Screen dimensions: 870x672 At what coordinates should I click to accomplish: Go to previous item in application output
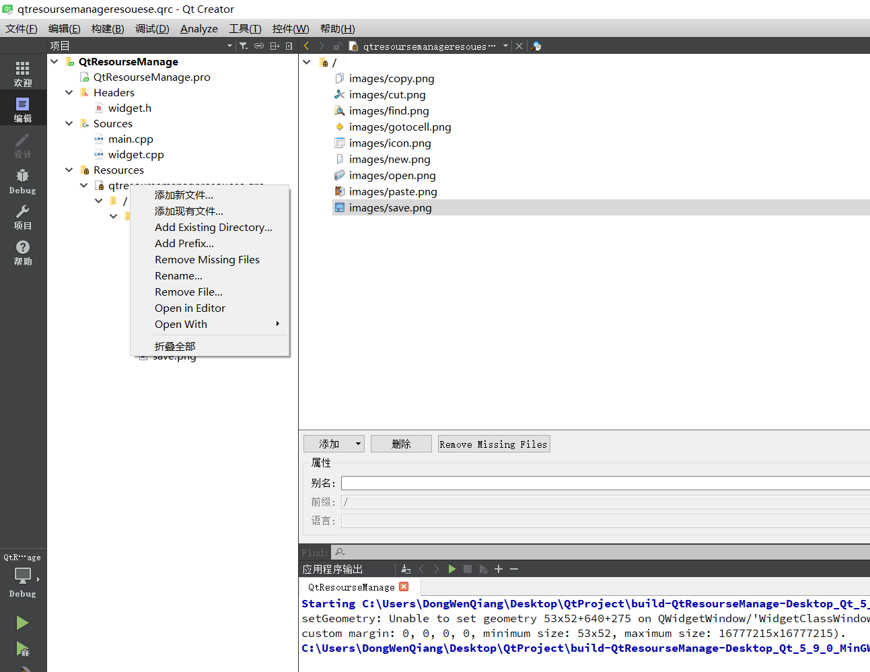pyautogui.click(x=422, y=569)
